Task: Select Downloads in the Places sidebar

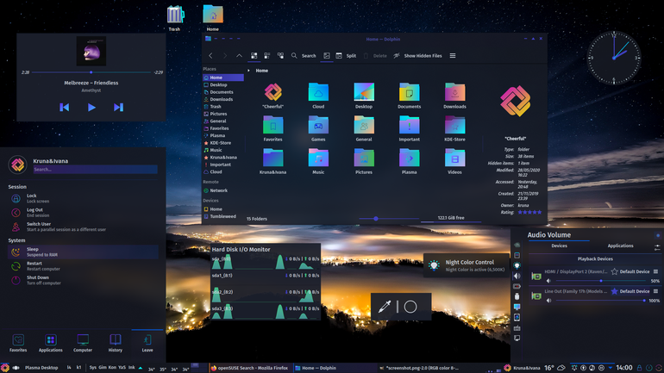Action: 223,99
